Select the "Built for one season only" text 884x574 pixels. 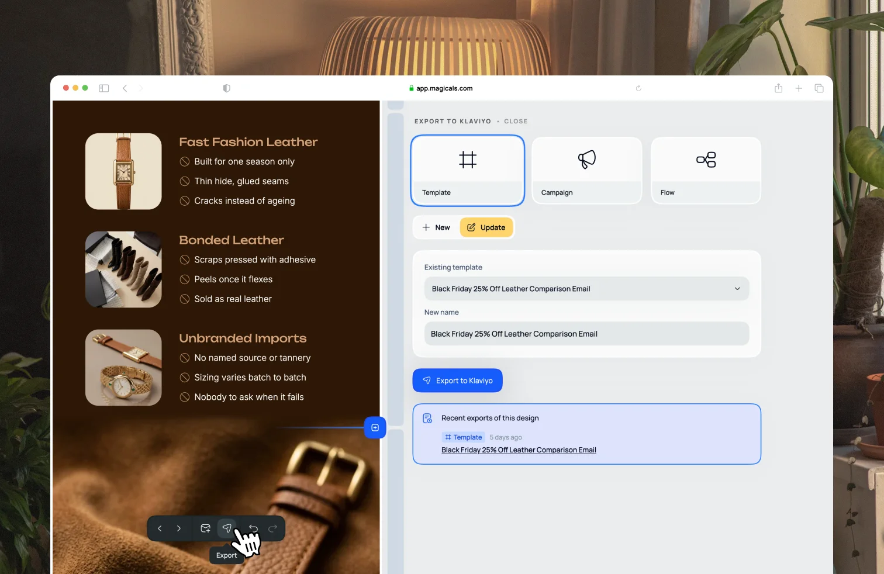pyautogui.click(x=244, y=161)
